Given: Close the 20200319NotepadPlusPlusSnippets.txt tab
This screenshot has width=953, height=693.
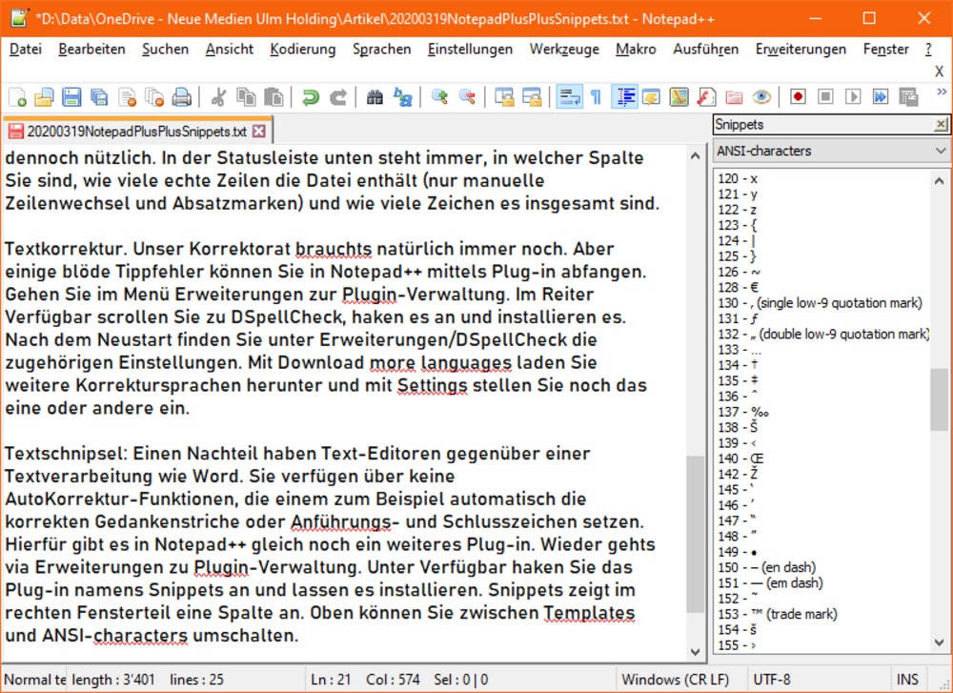Looking at the screenshot, I should click(258, 131).
